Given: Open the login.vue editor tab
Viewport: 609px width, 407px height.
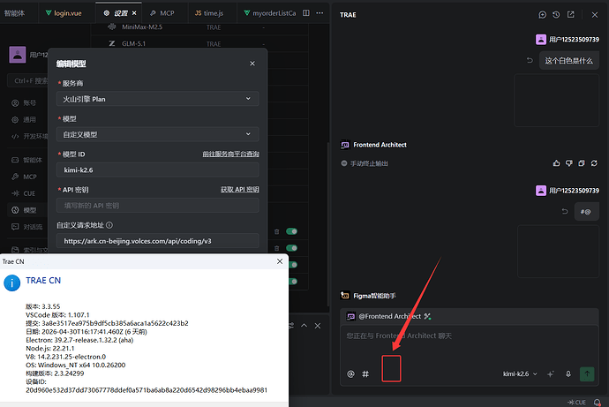Looking at the screenshot, I should [x=64, y=13].
